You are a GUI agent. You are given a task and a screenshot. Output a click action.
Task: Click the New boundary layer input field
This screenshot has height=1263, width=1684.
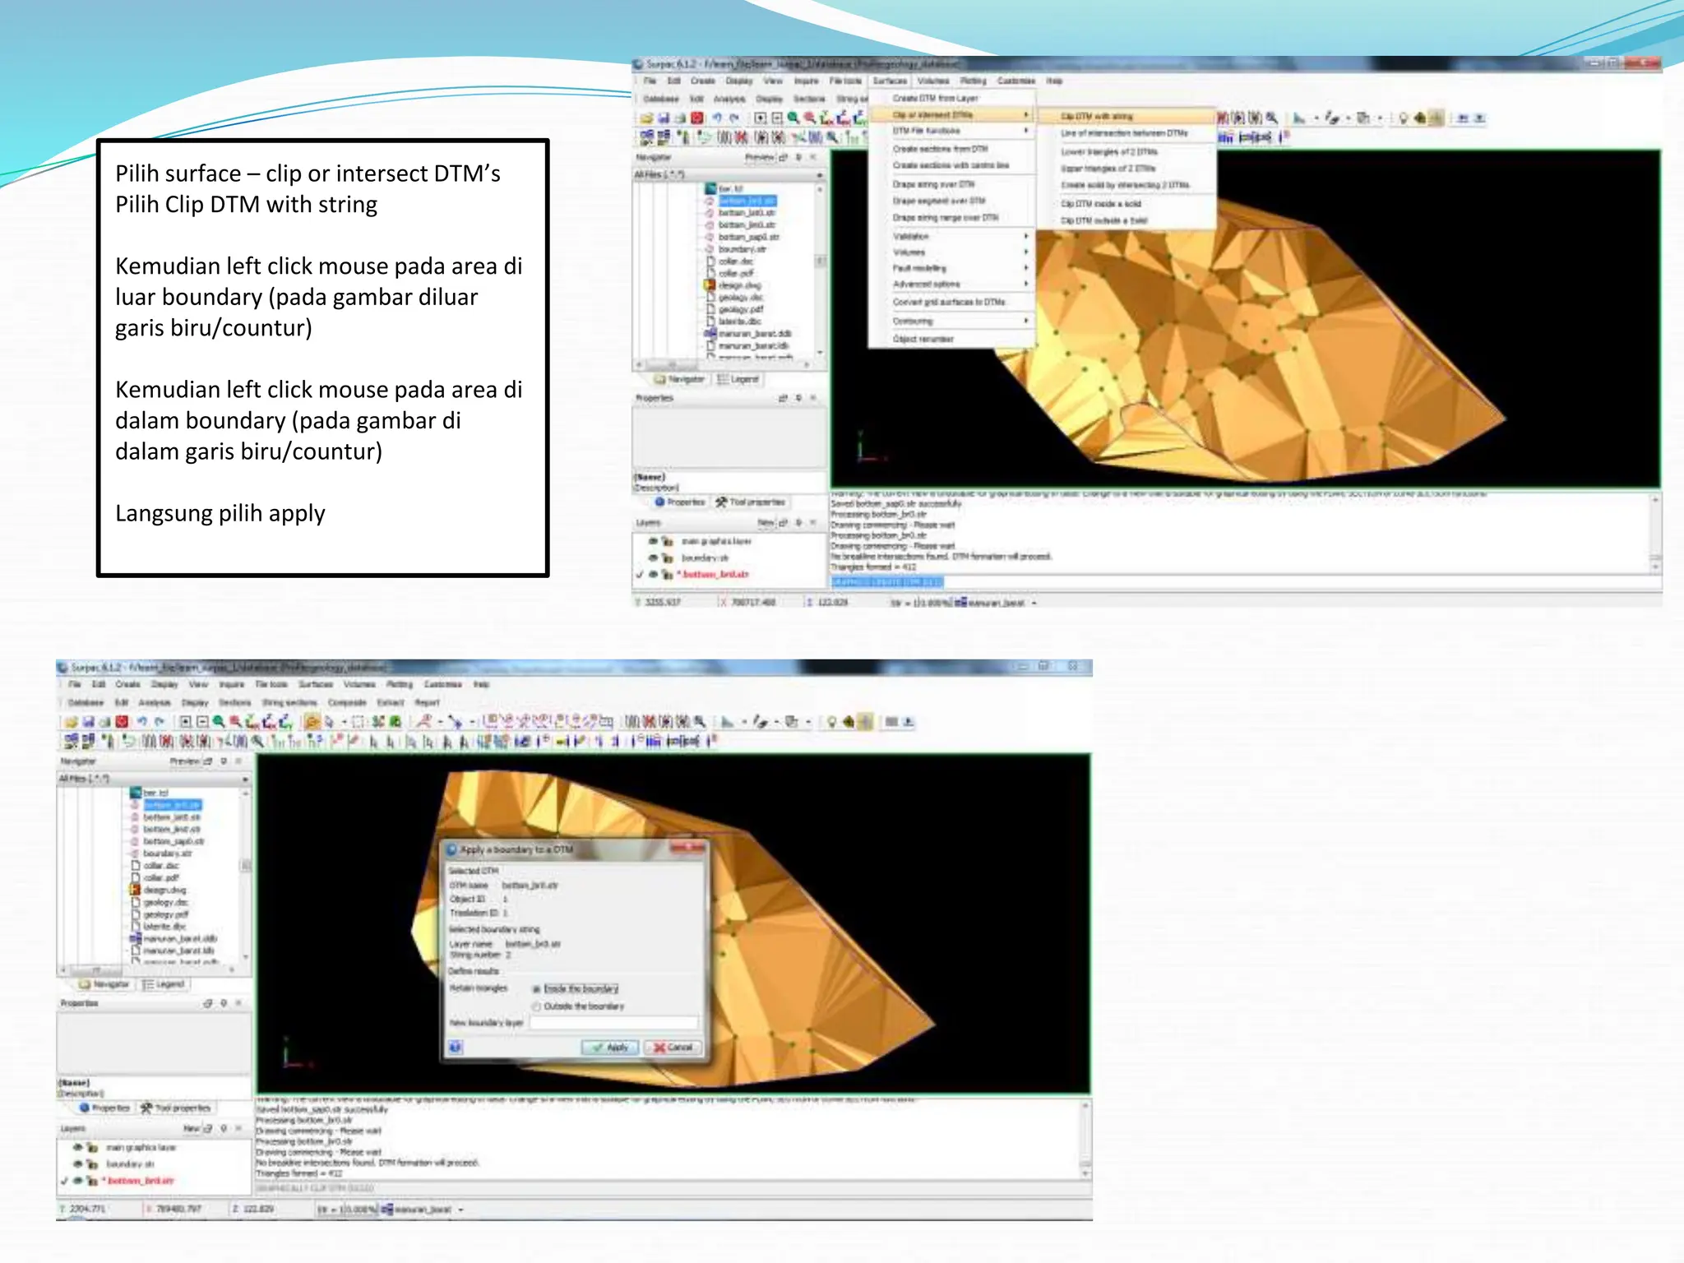pyautogui.click(x=613, y=1023)
